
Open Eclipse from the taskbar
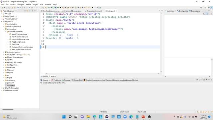pos(107,117)
